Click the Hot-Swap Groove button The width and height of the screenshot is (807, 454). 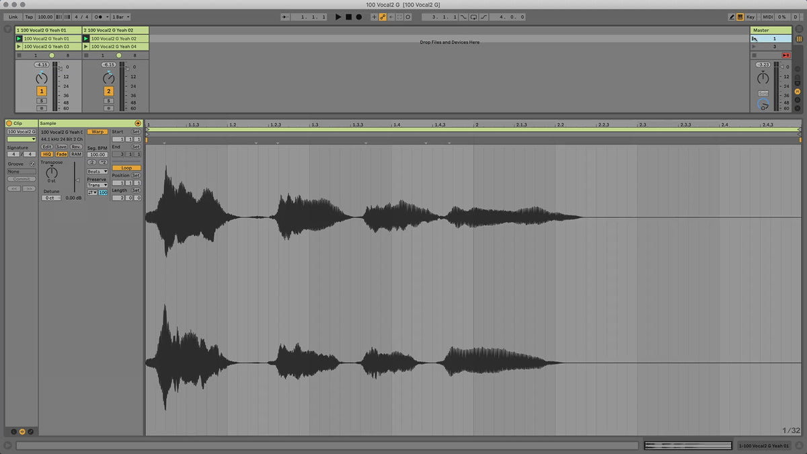click(x=32, y=163)
